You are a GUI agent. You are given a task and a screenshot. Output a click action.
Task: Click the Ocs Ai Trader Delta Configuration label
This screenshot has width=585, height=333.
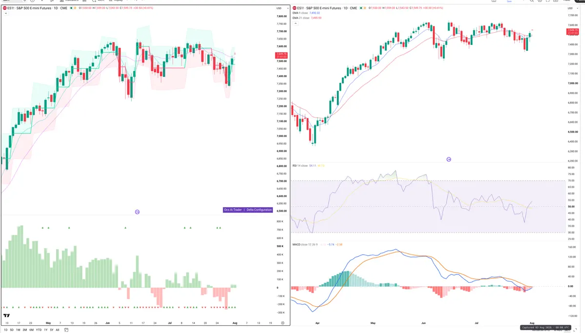point(248,210)
